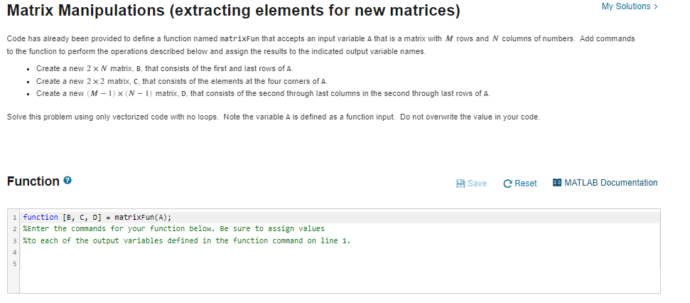Click the Save button label
The height and width of the screenshot is (303, 690).
click(x=477, y=184)
